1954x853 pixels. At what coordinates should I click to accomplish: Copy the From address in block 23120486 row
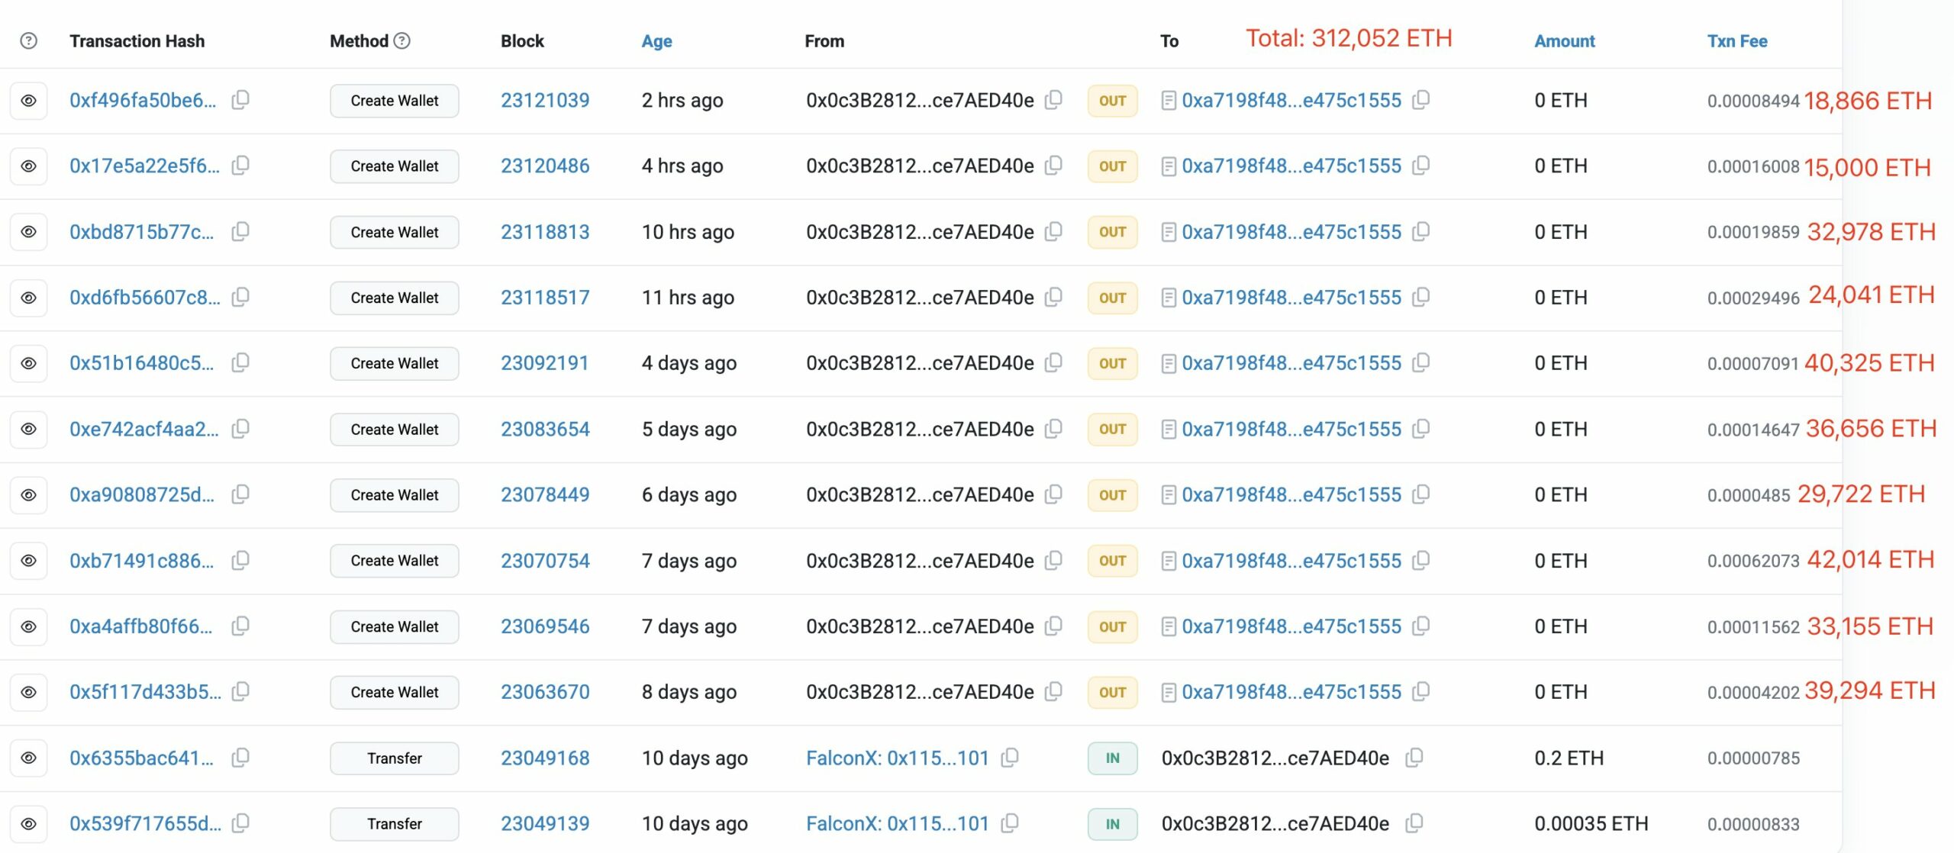[x=1053, y=166]
